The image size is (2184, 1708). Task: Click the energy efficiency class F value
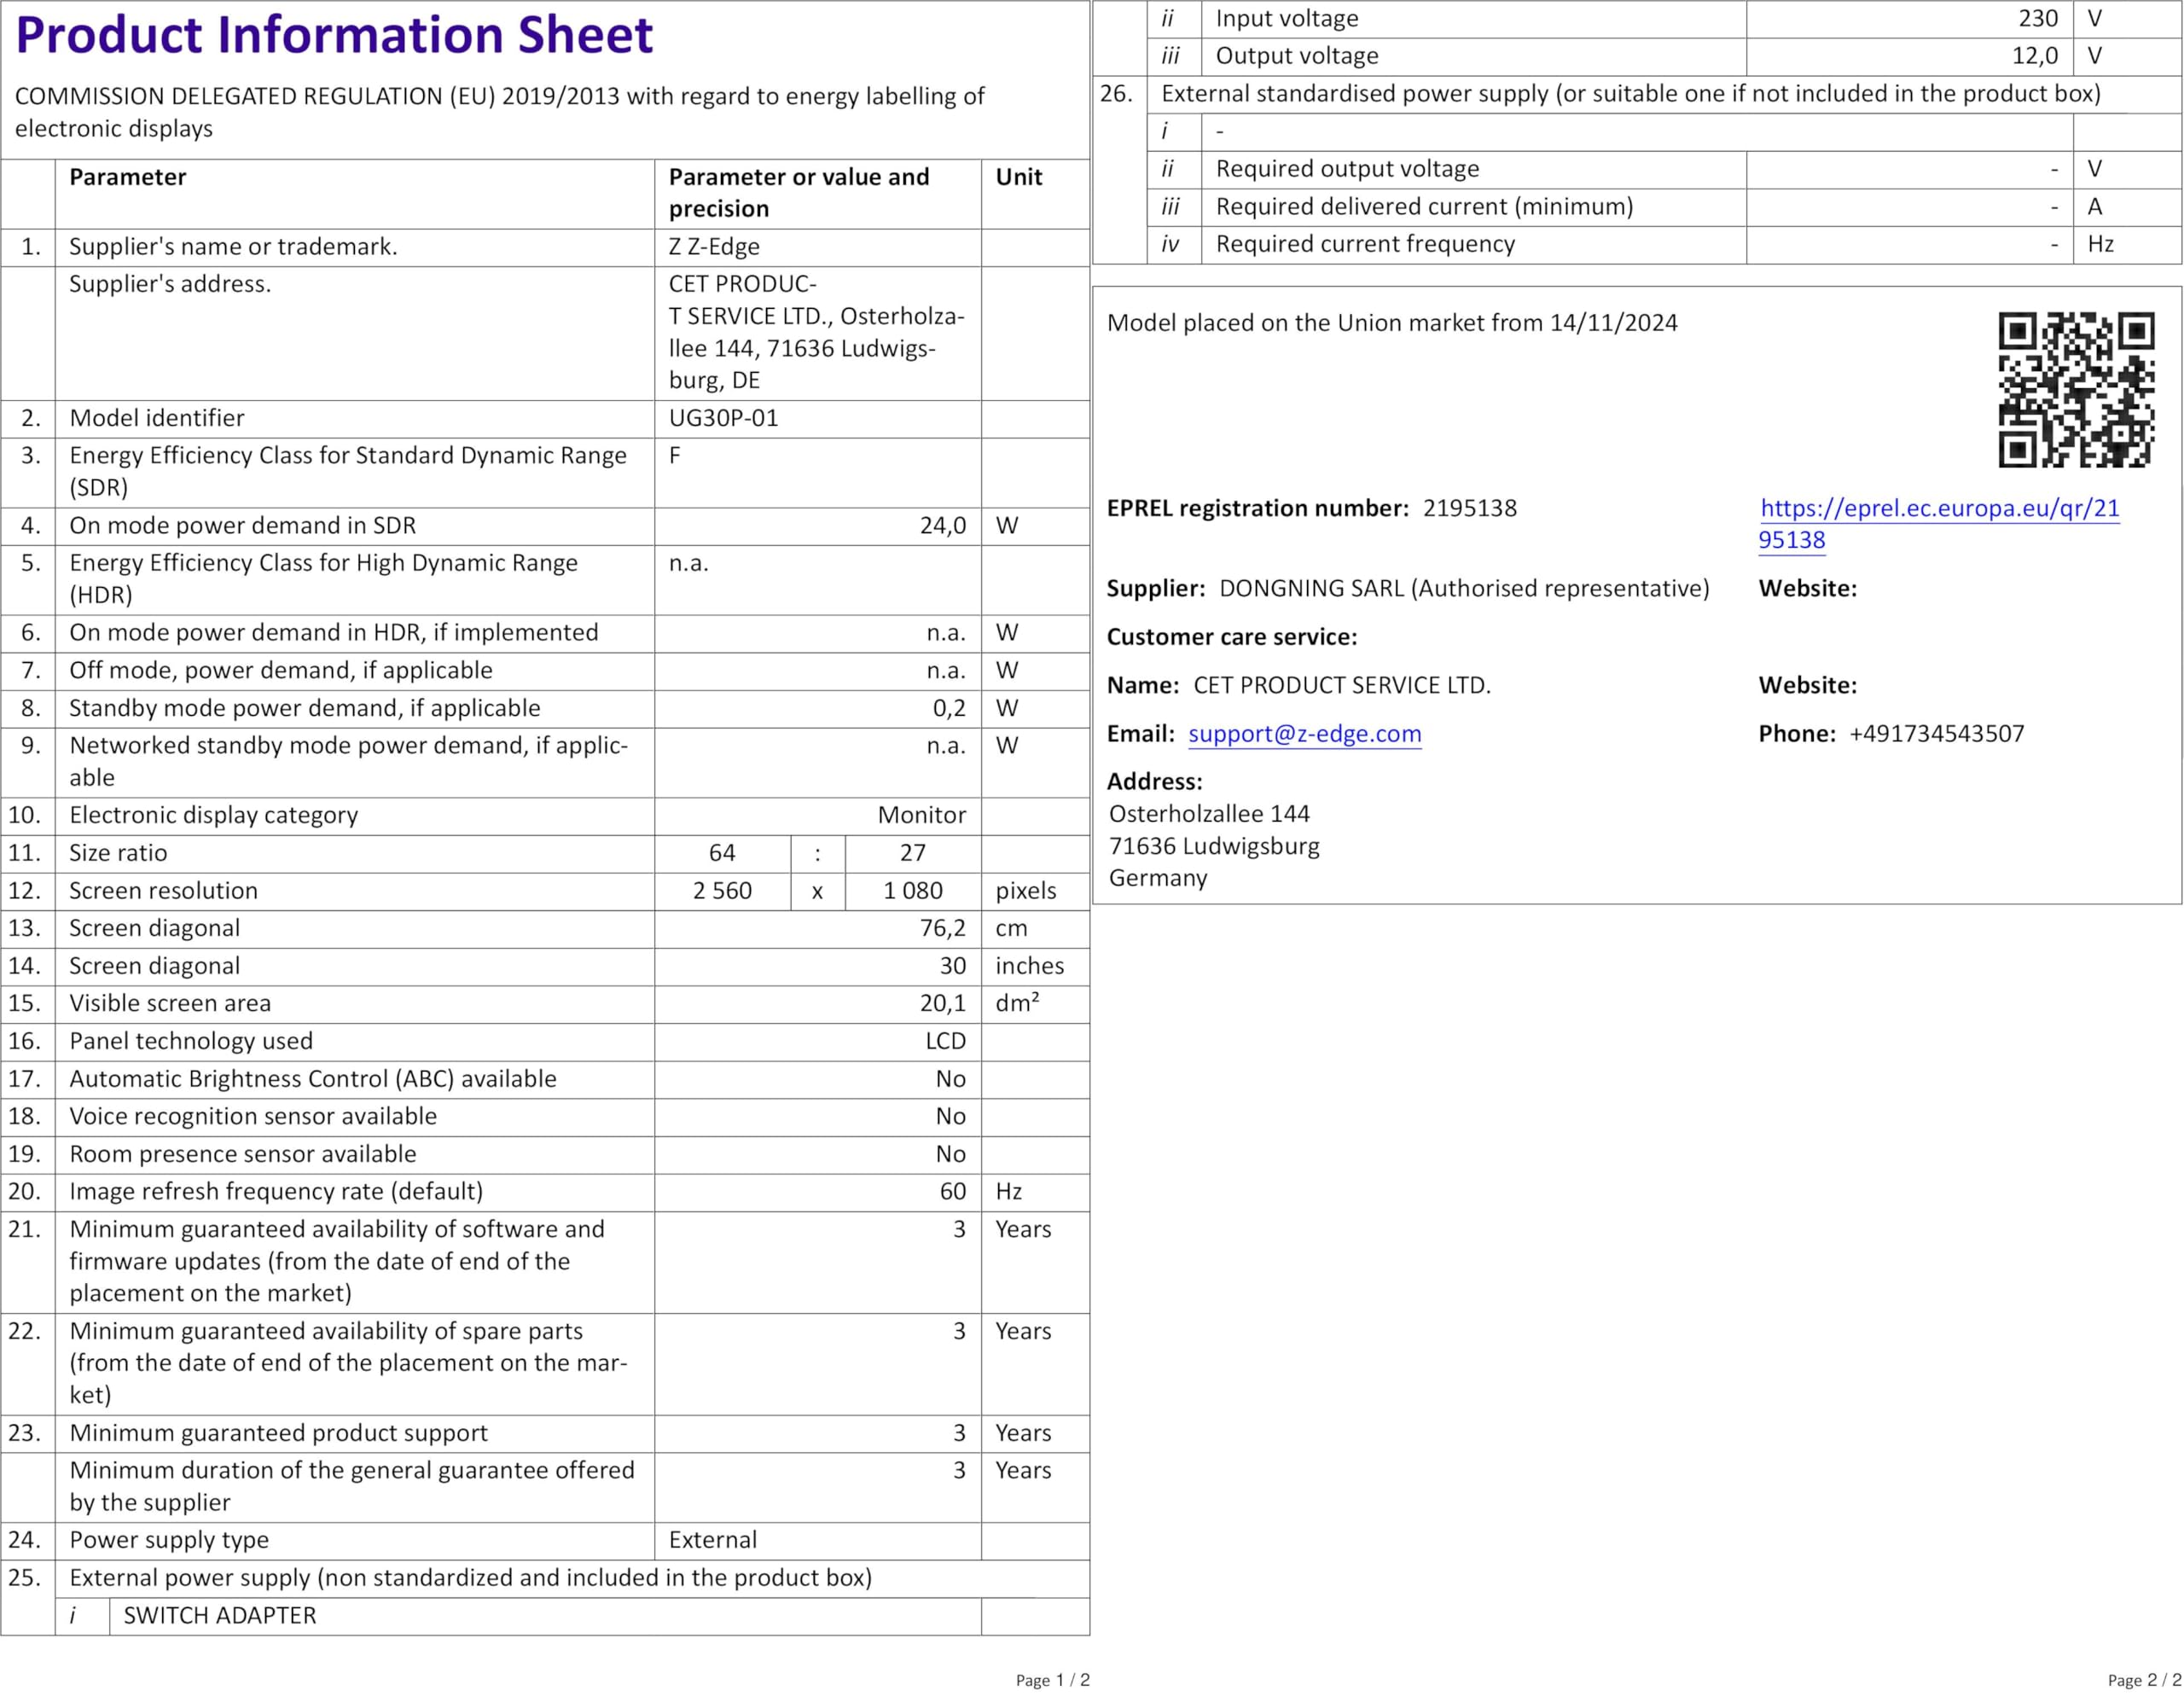[x=675, y=456]
